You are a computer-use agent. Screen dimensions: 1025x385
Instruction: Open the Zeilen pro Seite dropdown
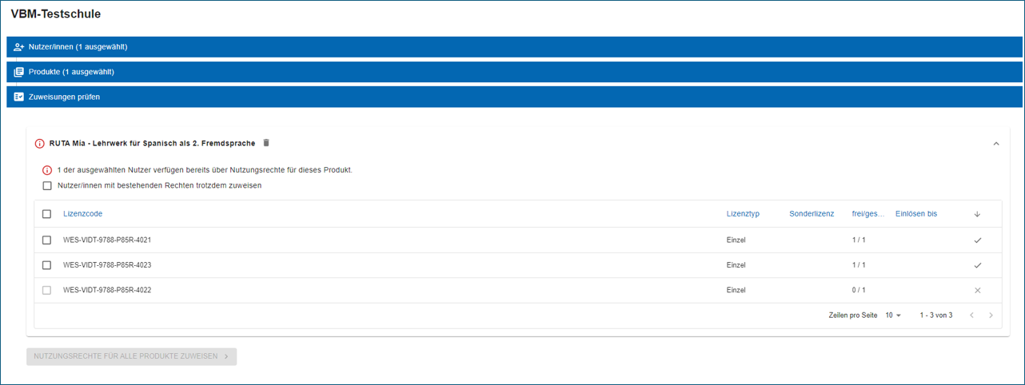[x=892, y=316]
